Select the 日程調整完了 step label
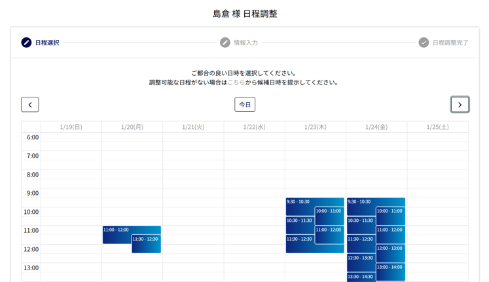This screenshot has height=282, width=489. point(450,43)
